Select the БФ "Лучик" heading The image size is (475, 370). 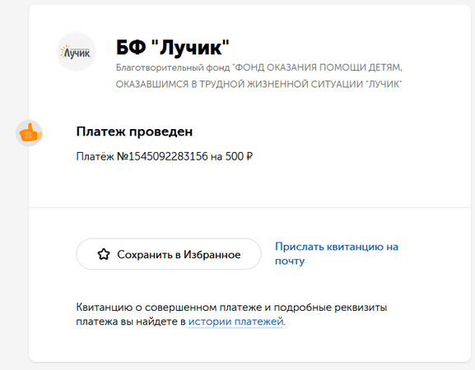click(173, 47)
